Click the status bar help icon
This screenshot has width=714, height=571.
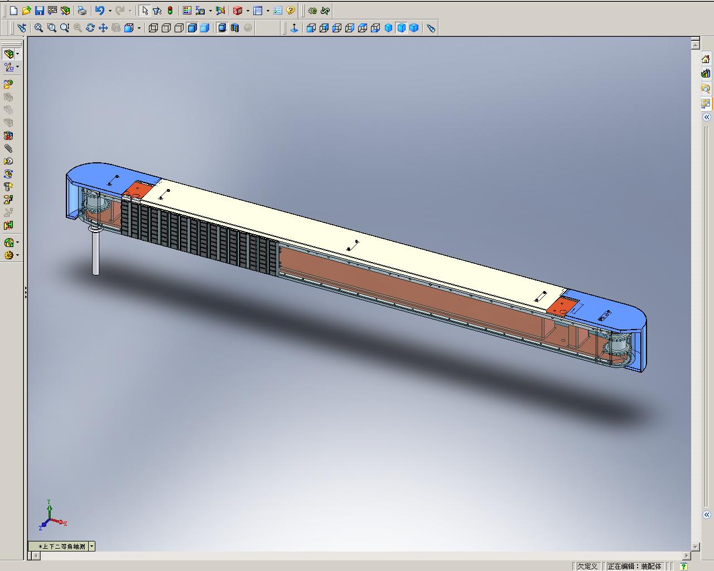(x=684, y=567)
